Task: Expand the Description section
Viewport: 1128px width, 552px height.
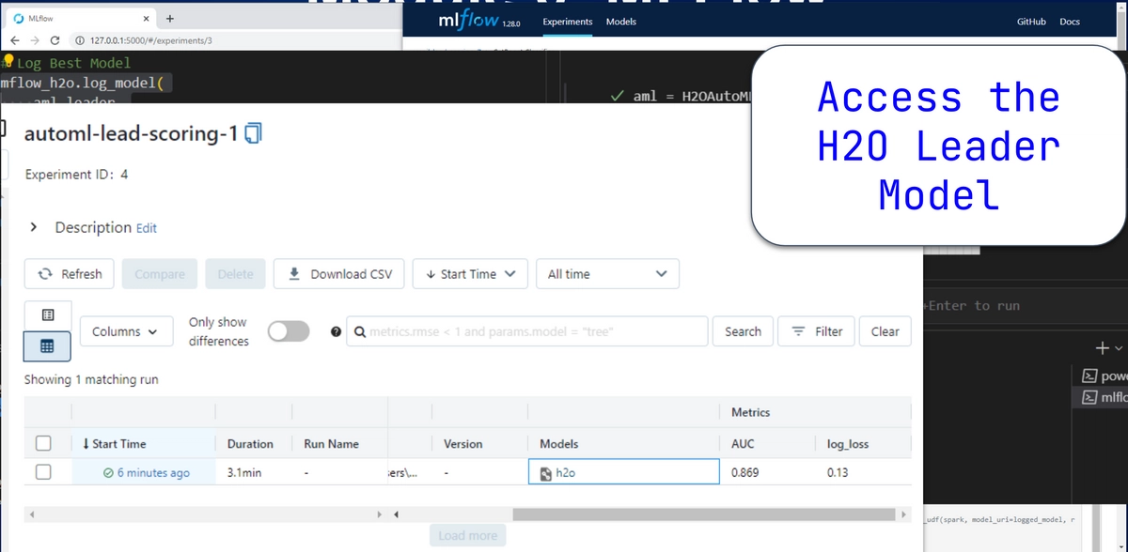Action: (x=33, y=227)
